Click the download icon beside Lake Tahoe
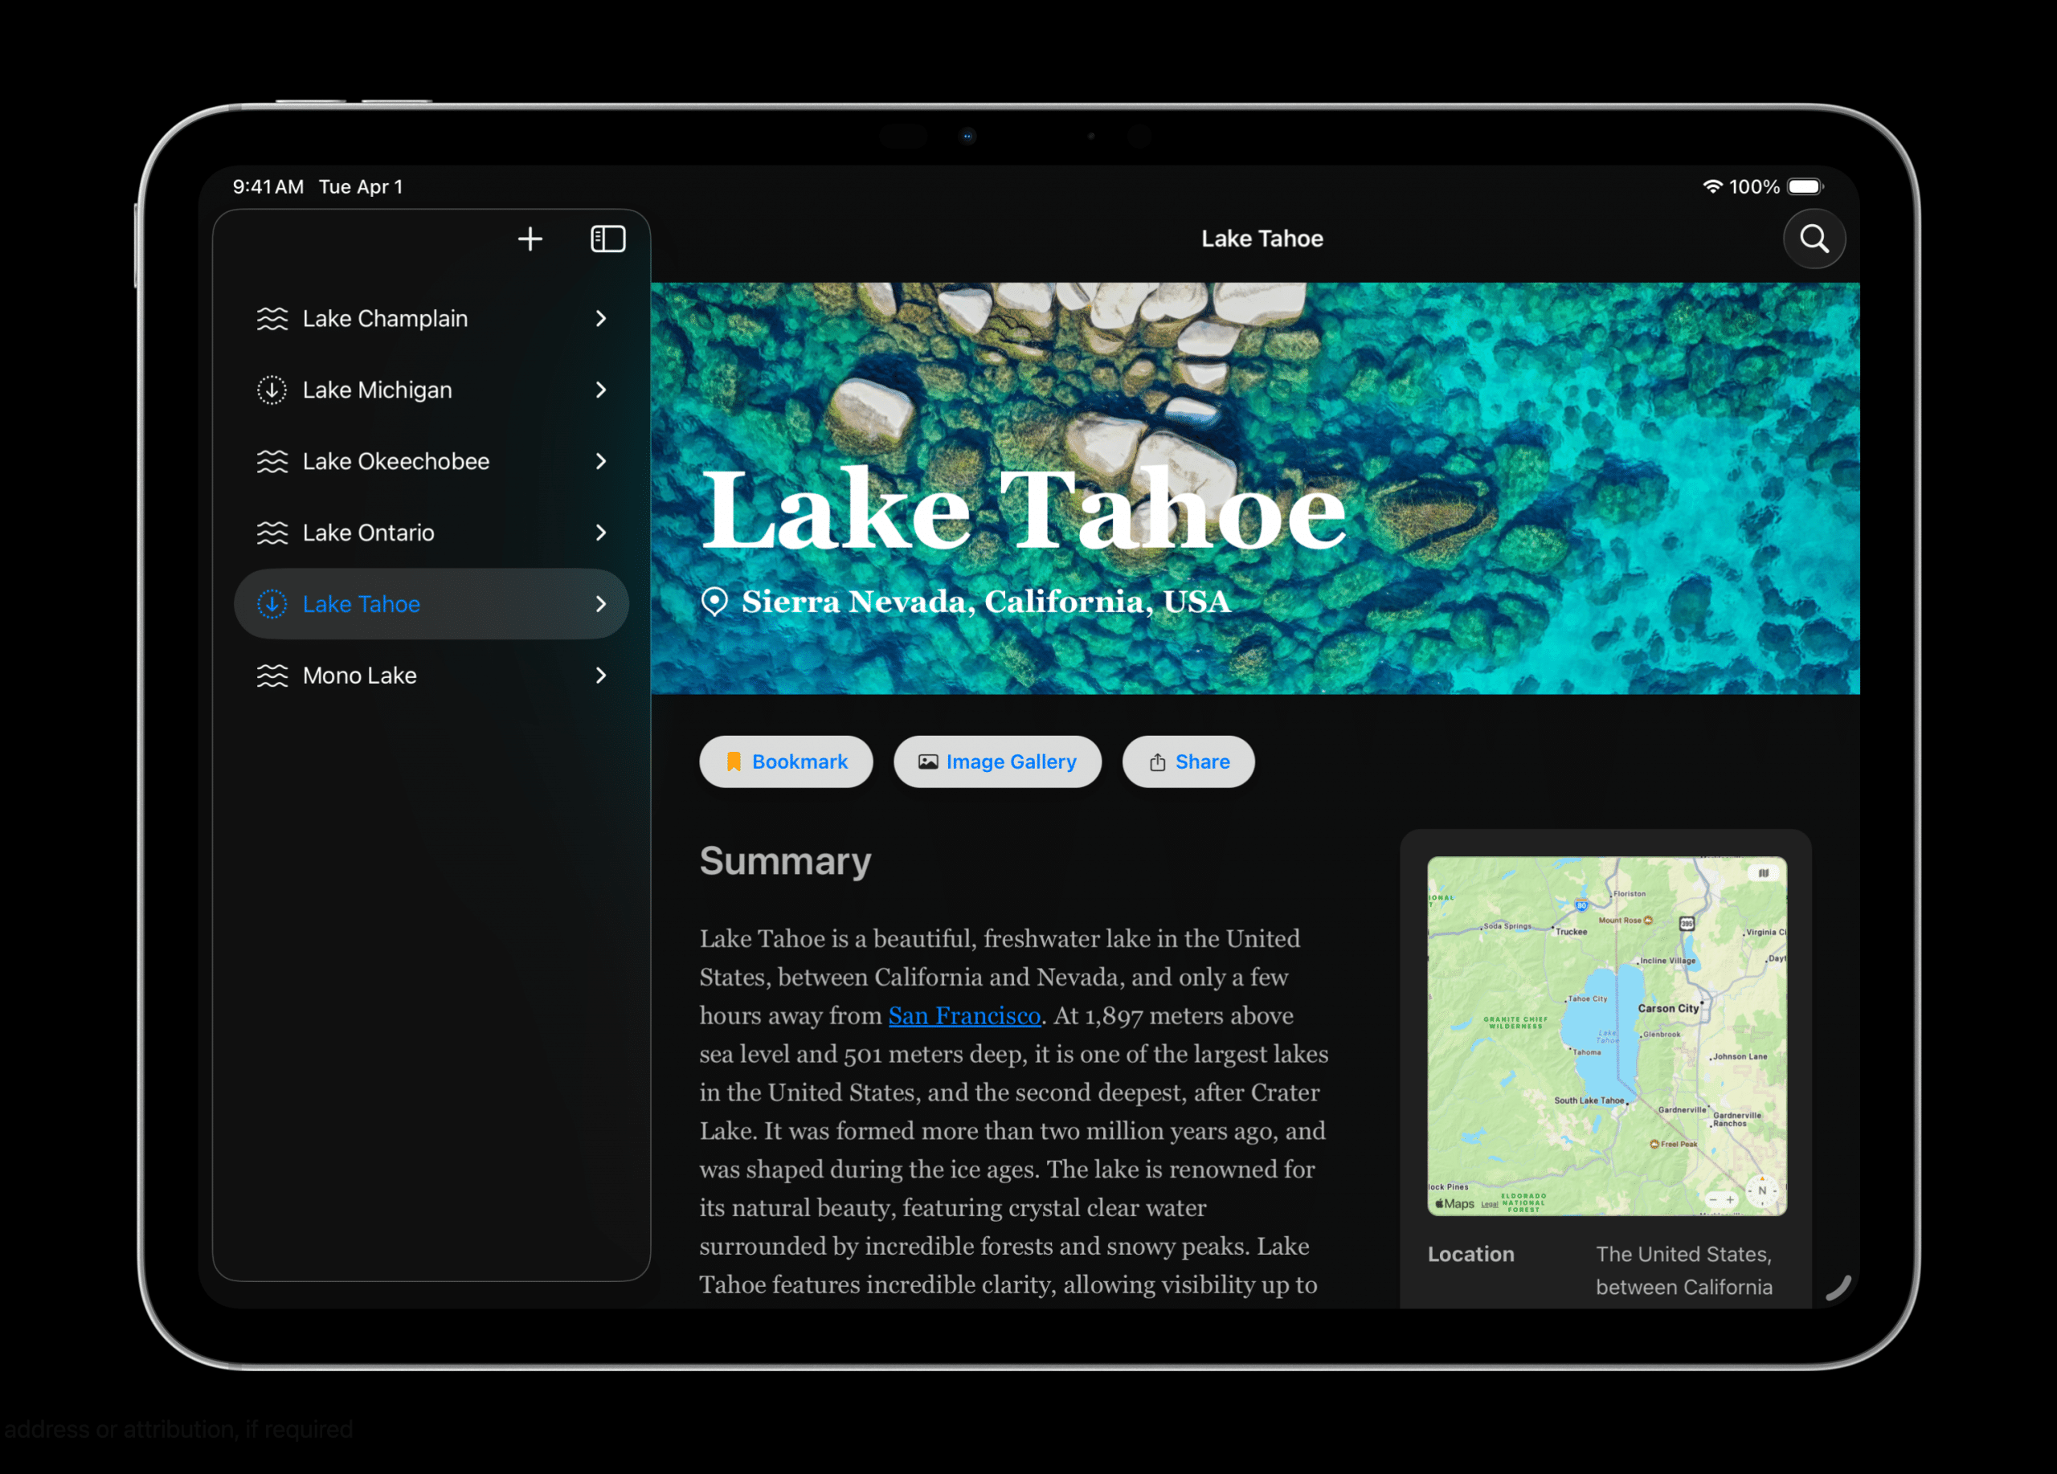The image size is (2057, 1474). pos(272,604)
